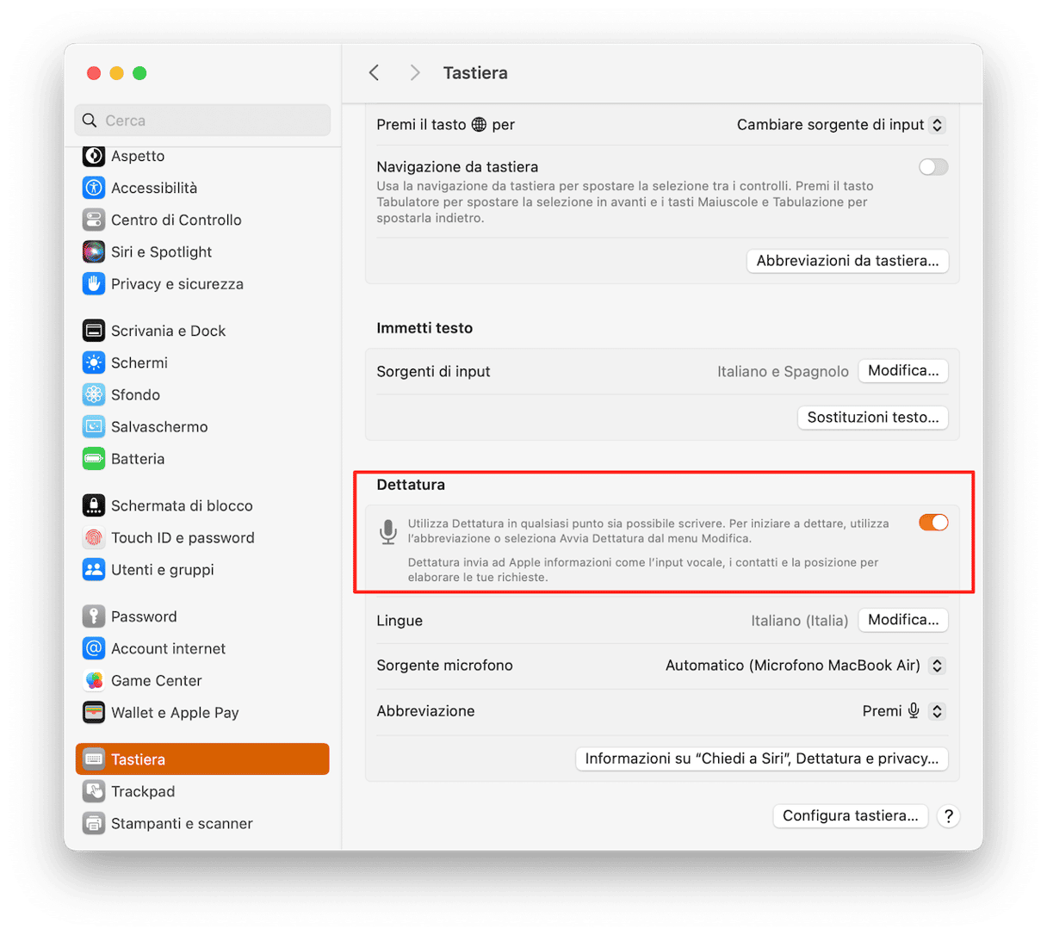This screenshot has height=935, width=1047.
Task: Open Privacy e sicurezza hand icon
Action: click(x=94, y=283)
